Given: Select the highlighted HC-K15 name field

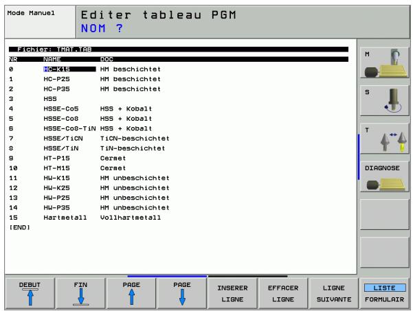Looking at the screenshot, I should coord(69,69).
